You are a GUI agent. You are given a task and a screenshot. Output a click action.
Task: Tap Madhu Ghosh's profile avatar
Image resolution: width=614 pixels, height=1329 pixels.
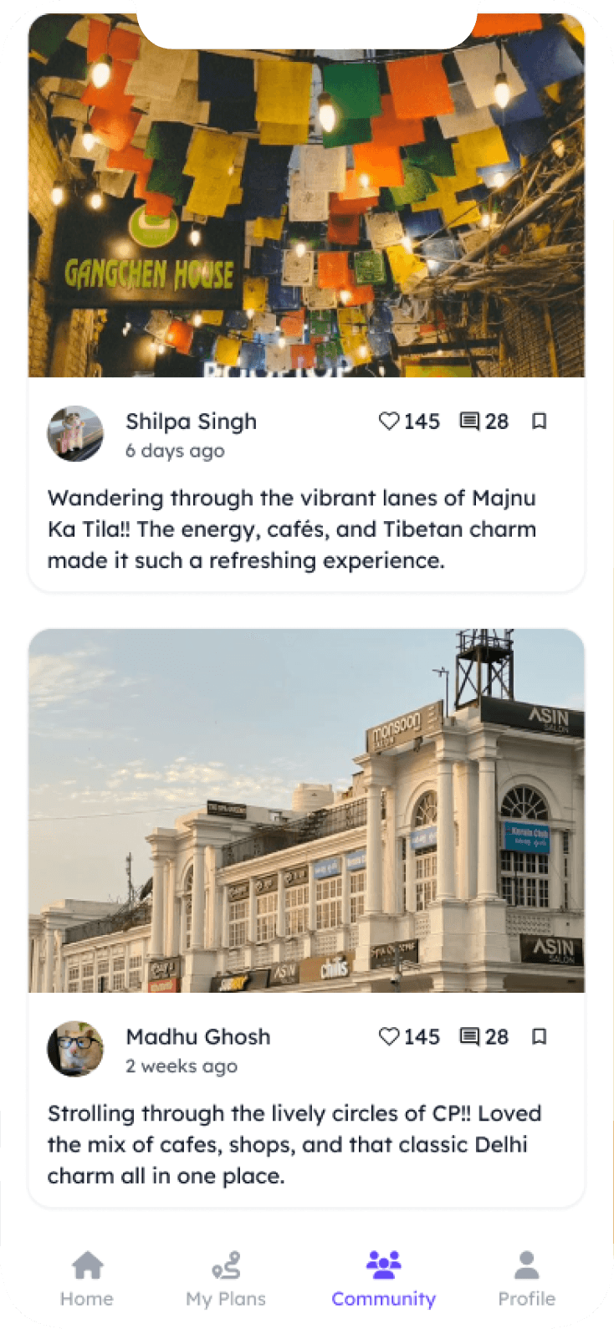[x=75, y=1049]
